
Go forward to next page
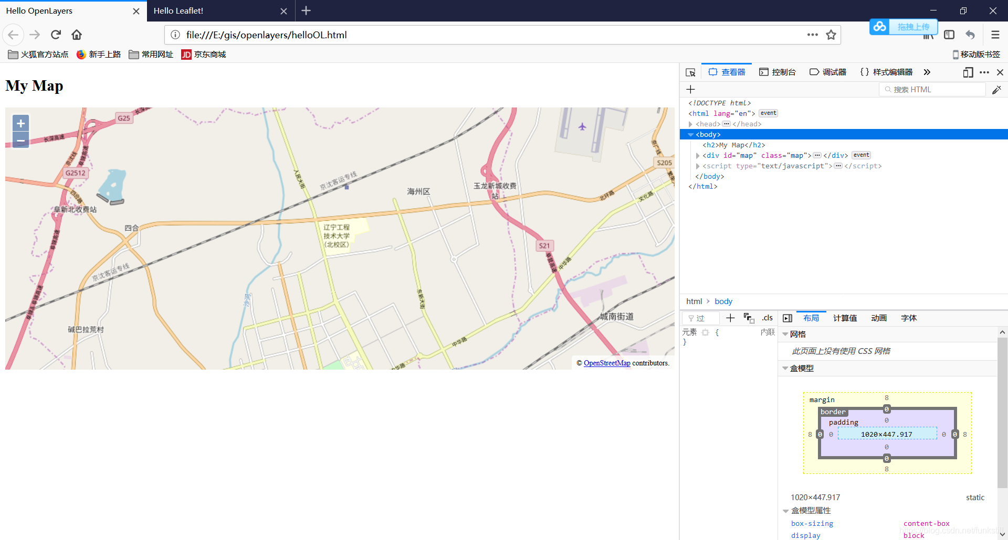click(35, 35)
